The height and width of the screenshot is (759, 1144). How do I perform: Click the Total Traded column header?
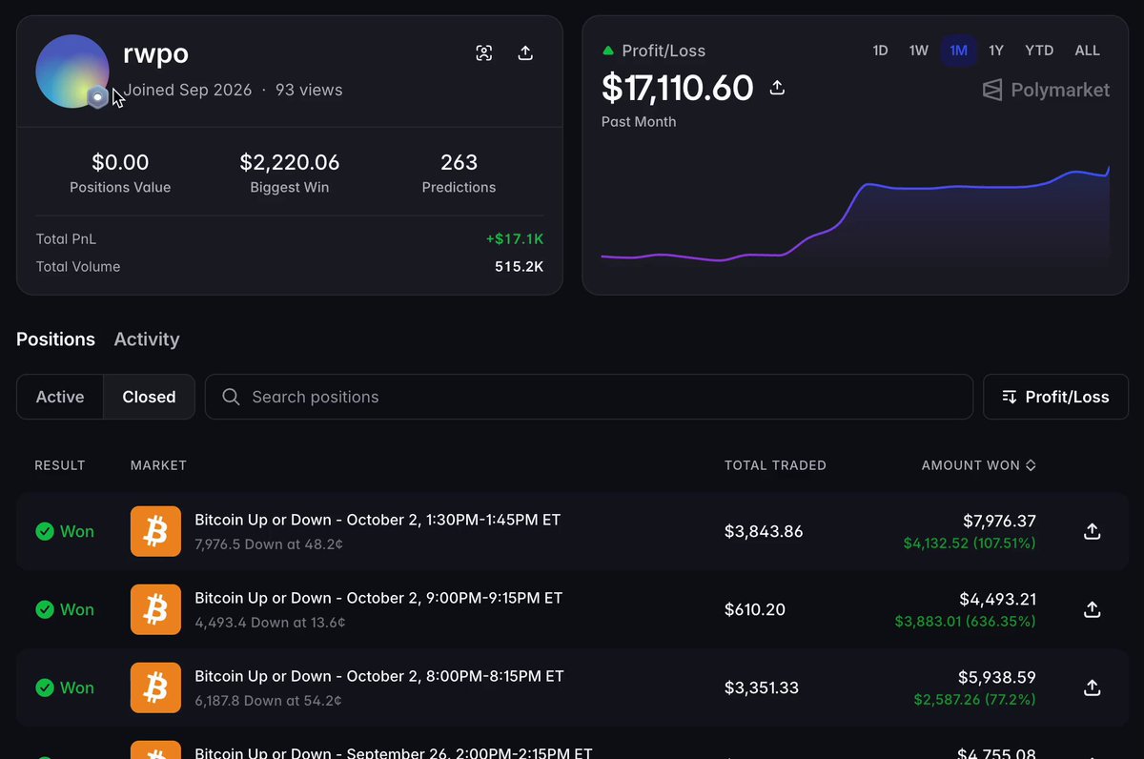pyautogui.click(x=775, y=465)
